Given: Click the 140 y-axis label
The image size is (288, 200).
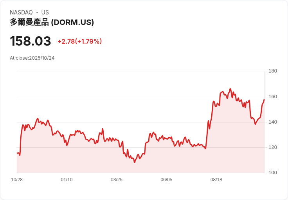Looking at the screenshot, I should [273, 122].
